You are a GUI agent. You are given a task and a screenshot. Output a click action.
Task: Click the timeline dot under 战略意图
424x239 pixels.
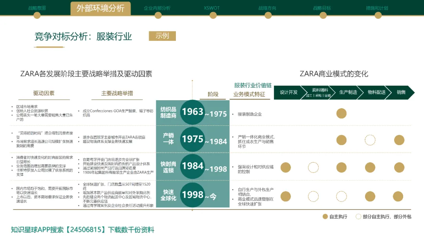(x=37, y=15)
